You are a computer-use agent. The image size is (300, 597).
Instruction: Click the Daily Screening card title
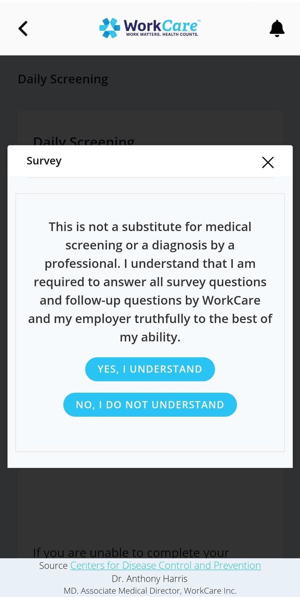[x=84, y=142]
